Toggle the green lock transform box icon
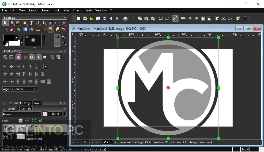The width and height of the screenshot is (264, 152). 34,120
